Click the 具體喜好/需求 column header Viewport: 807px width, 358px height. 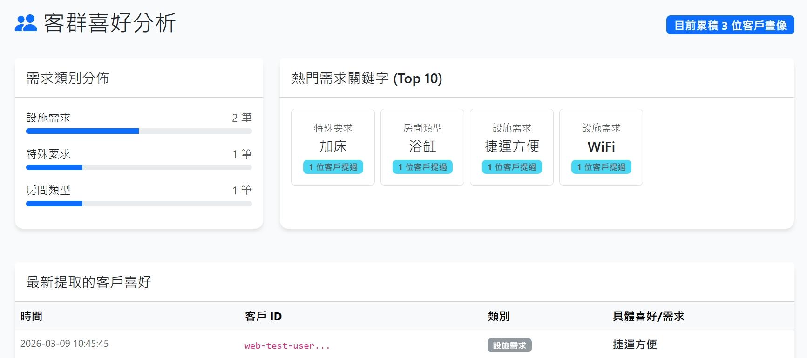(648, 316)
